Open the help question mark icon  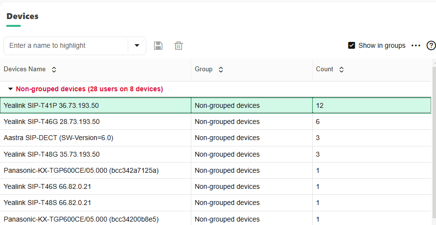click(431, 45)
